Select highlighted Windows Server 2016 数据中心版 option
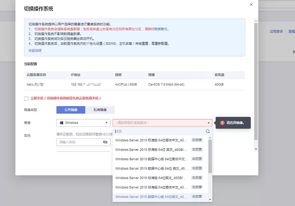Screen dimensions: 295x206 click(x=151, y=197)
